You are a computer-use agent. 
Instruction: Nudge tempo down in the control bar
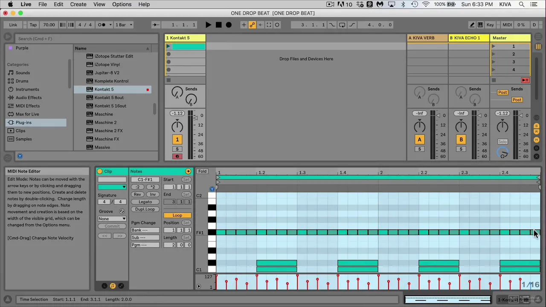tap(63, 25)
